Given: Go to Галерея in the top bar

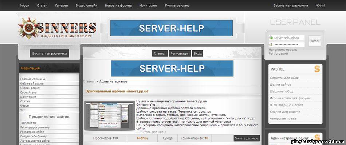Looking at the screenshot, I should point(62,5).
